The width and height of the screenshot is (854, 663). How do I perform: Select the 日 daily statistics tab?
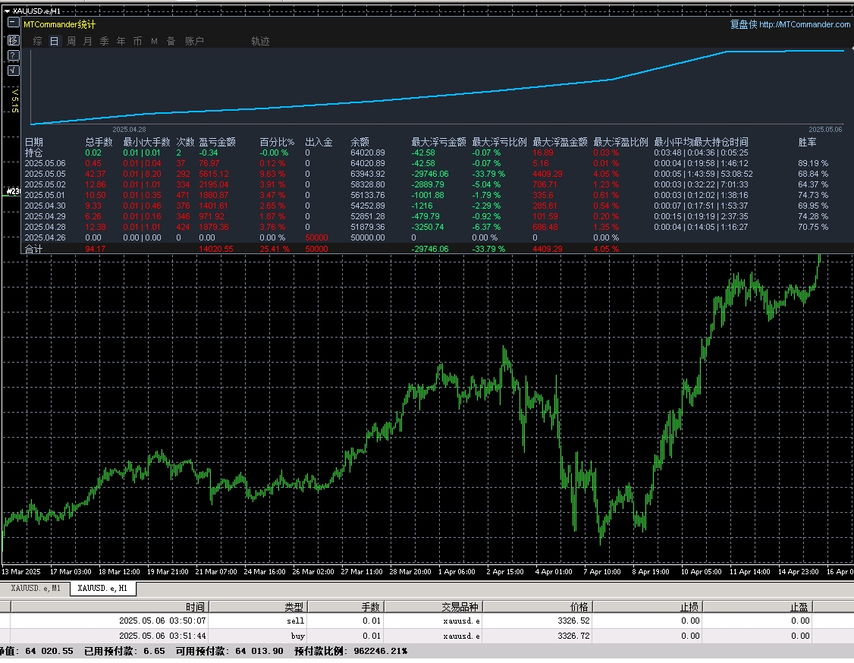[55, 42]
